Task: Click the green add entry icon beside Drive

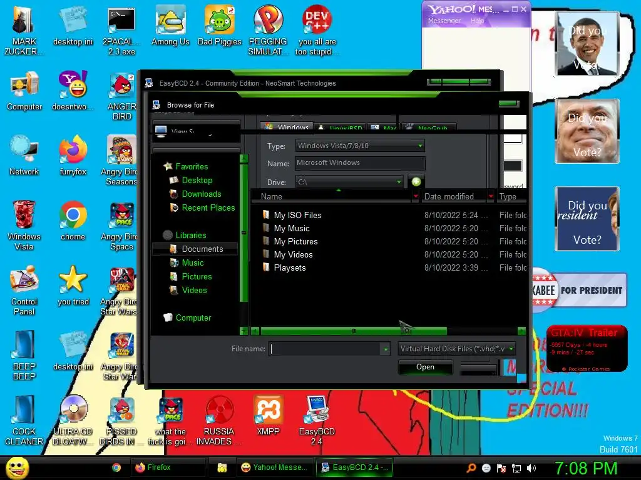Action: 416,182
